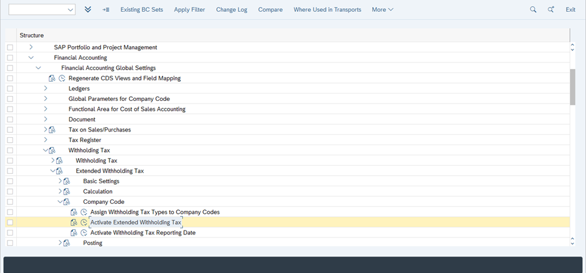Click scroll-down arrows at bottom of scrollbar
This screenshot has height=273, width=586.
(572, 241)
